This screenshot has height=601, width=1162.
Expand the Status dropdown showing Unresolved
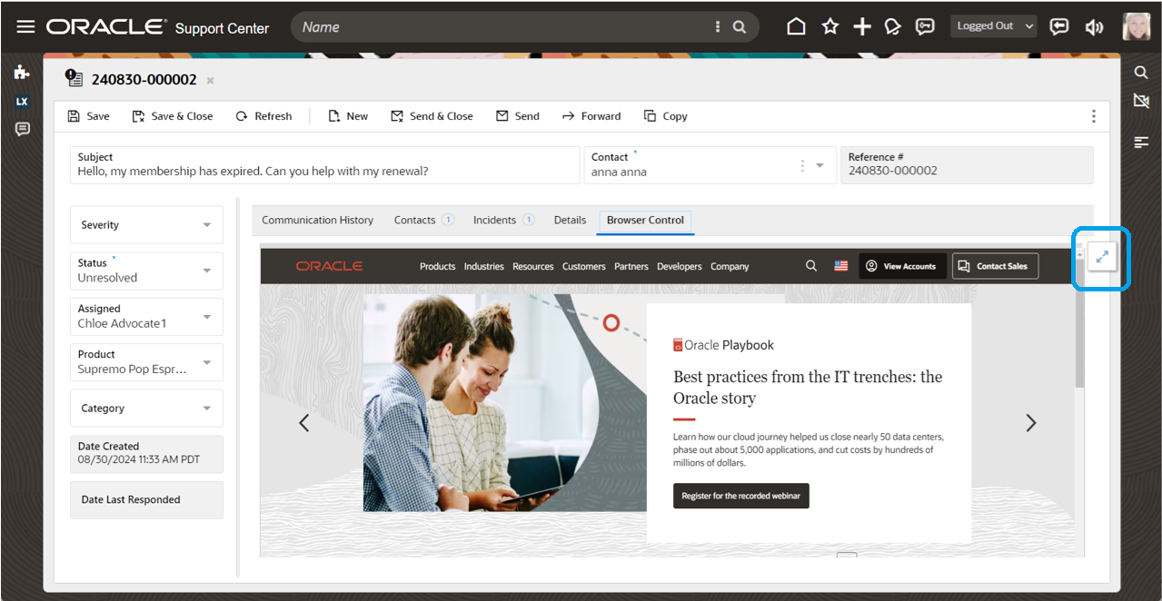[147, 271]
